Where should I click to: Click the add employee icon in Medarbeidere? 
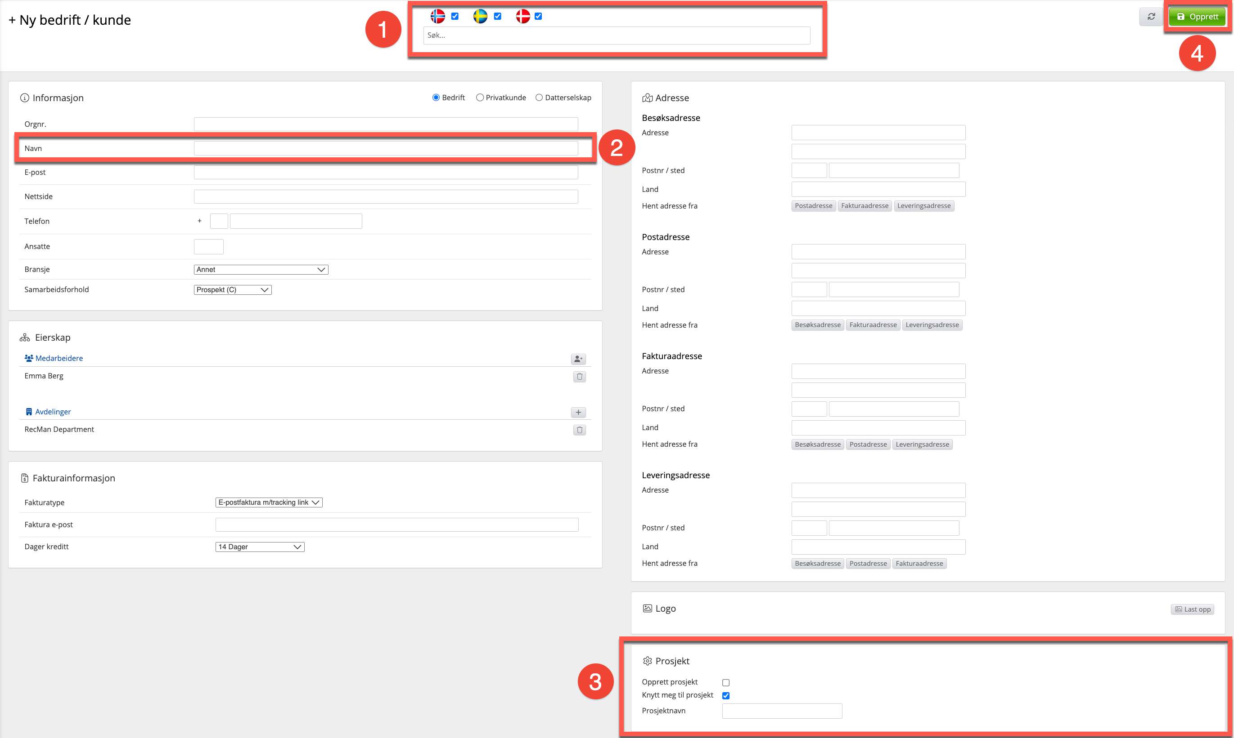click(x=578, y=359)
